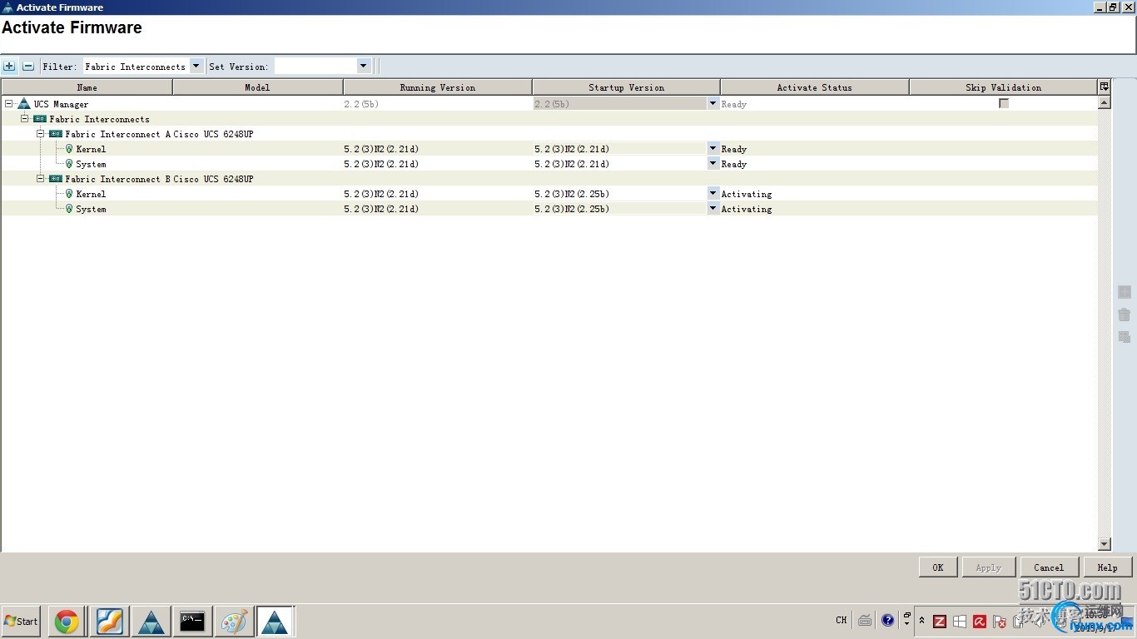This screenshot has height=639, width=1137.
Task: Click the Running Version column header
Action: pos(437,87)
